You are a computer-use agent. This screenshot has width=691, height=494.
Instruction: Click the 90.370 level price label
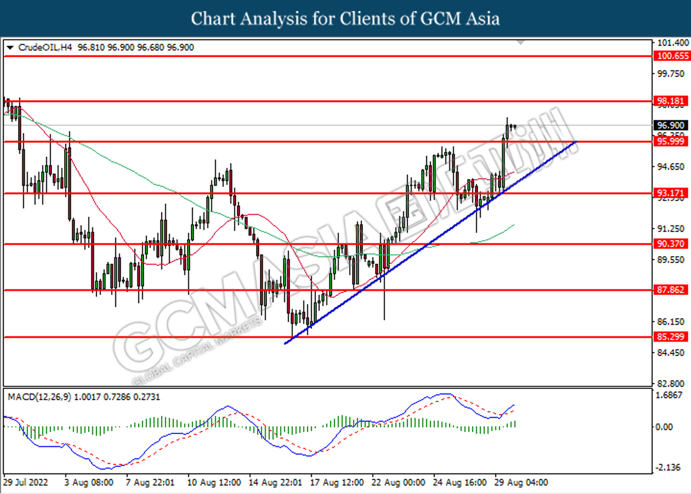tap(671, 244)
